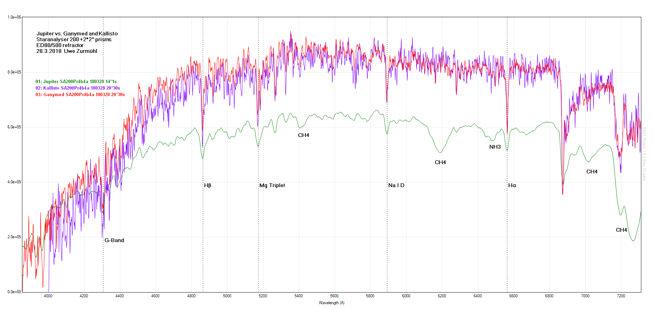
Task: Select the CH4 label near 6200 Å
Action: pyautogui.click(x=440, y=162)
